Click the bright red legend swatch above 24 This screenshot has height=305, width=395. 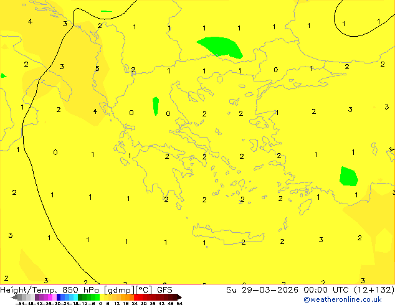(x=136, y=297)
